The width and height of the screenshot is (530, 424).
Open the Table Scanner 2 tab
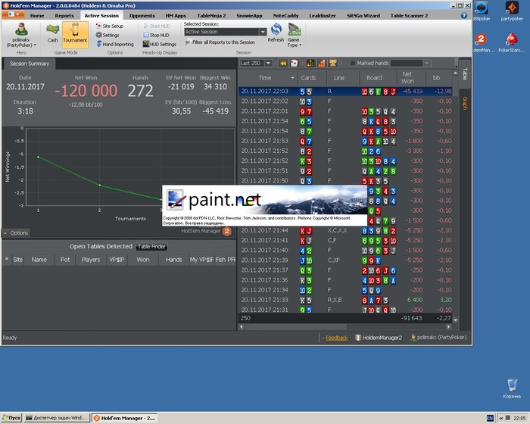pyautogui.click(x=409, y=16)
